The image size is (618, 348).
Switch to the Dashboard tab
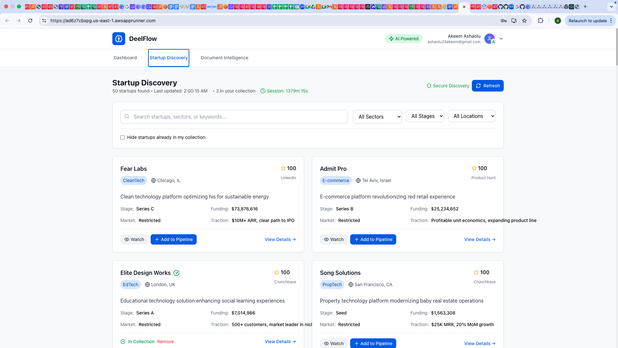point(125,58)
